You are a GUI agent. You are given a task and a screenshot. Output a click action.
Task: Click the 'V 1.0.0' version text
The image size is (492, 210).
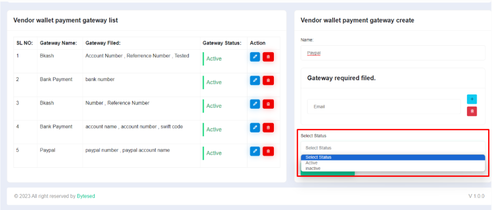476,196
